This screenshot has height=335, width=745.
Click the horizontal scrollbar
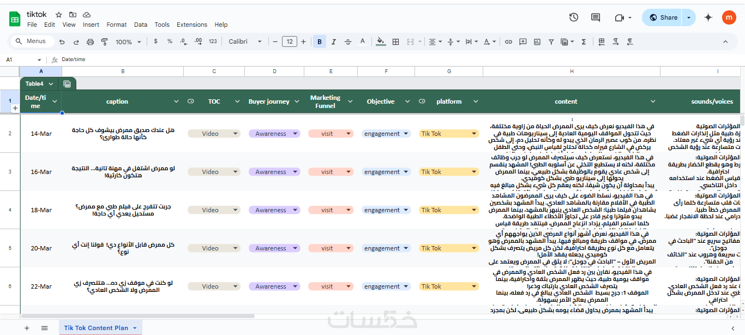tap(138, 315)
